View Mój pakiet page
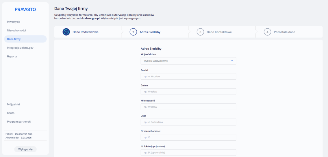The image size is (328, 157). (x=14, y=104)
